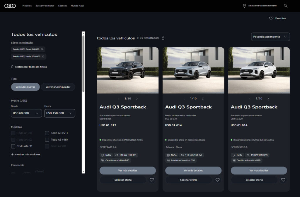The width and height of the screenshot is (300, 197).
Task: Click the trash icon to reset filters
Action: [12, 67]
